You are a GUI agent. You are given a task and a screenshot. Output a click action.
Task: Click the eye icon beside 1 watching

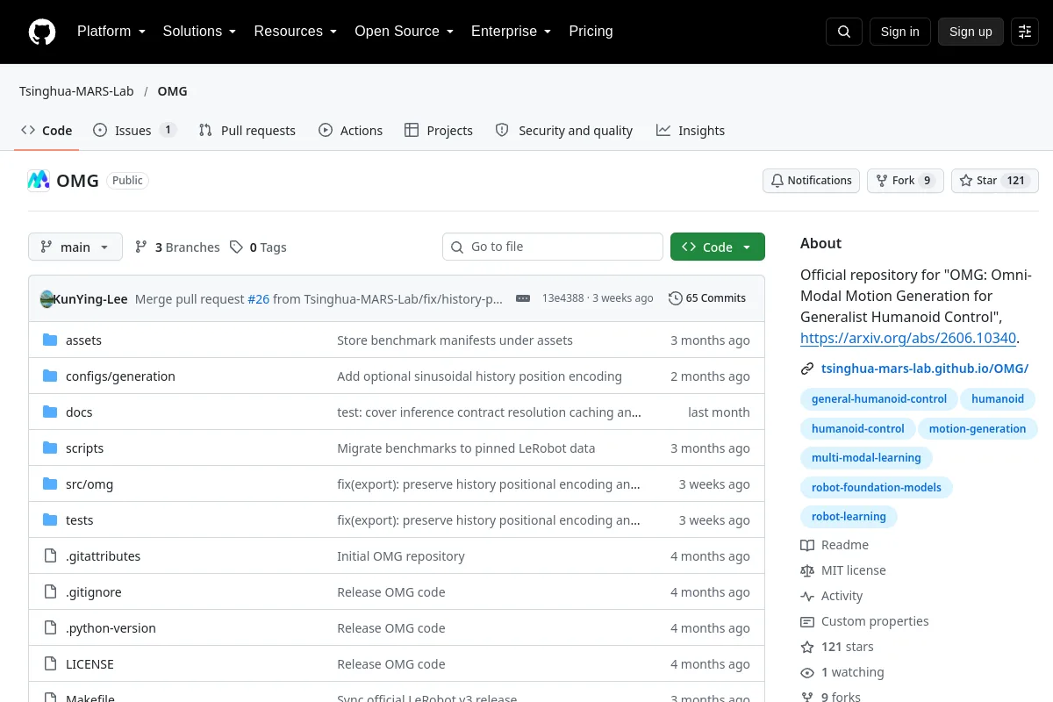coord(807,673)
